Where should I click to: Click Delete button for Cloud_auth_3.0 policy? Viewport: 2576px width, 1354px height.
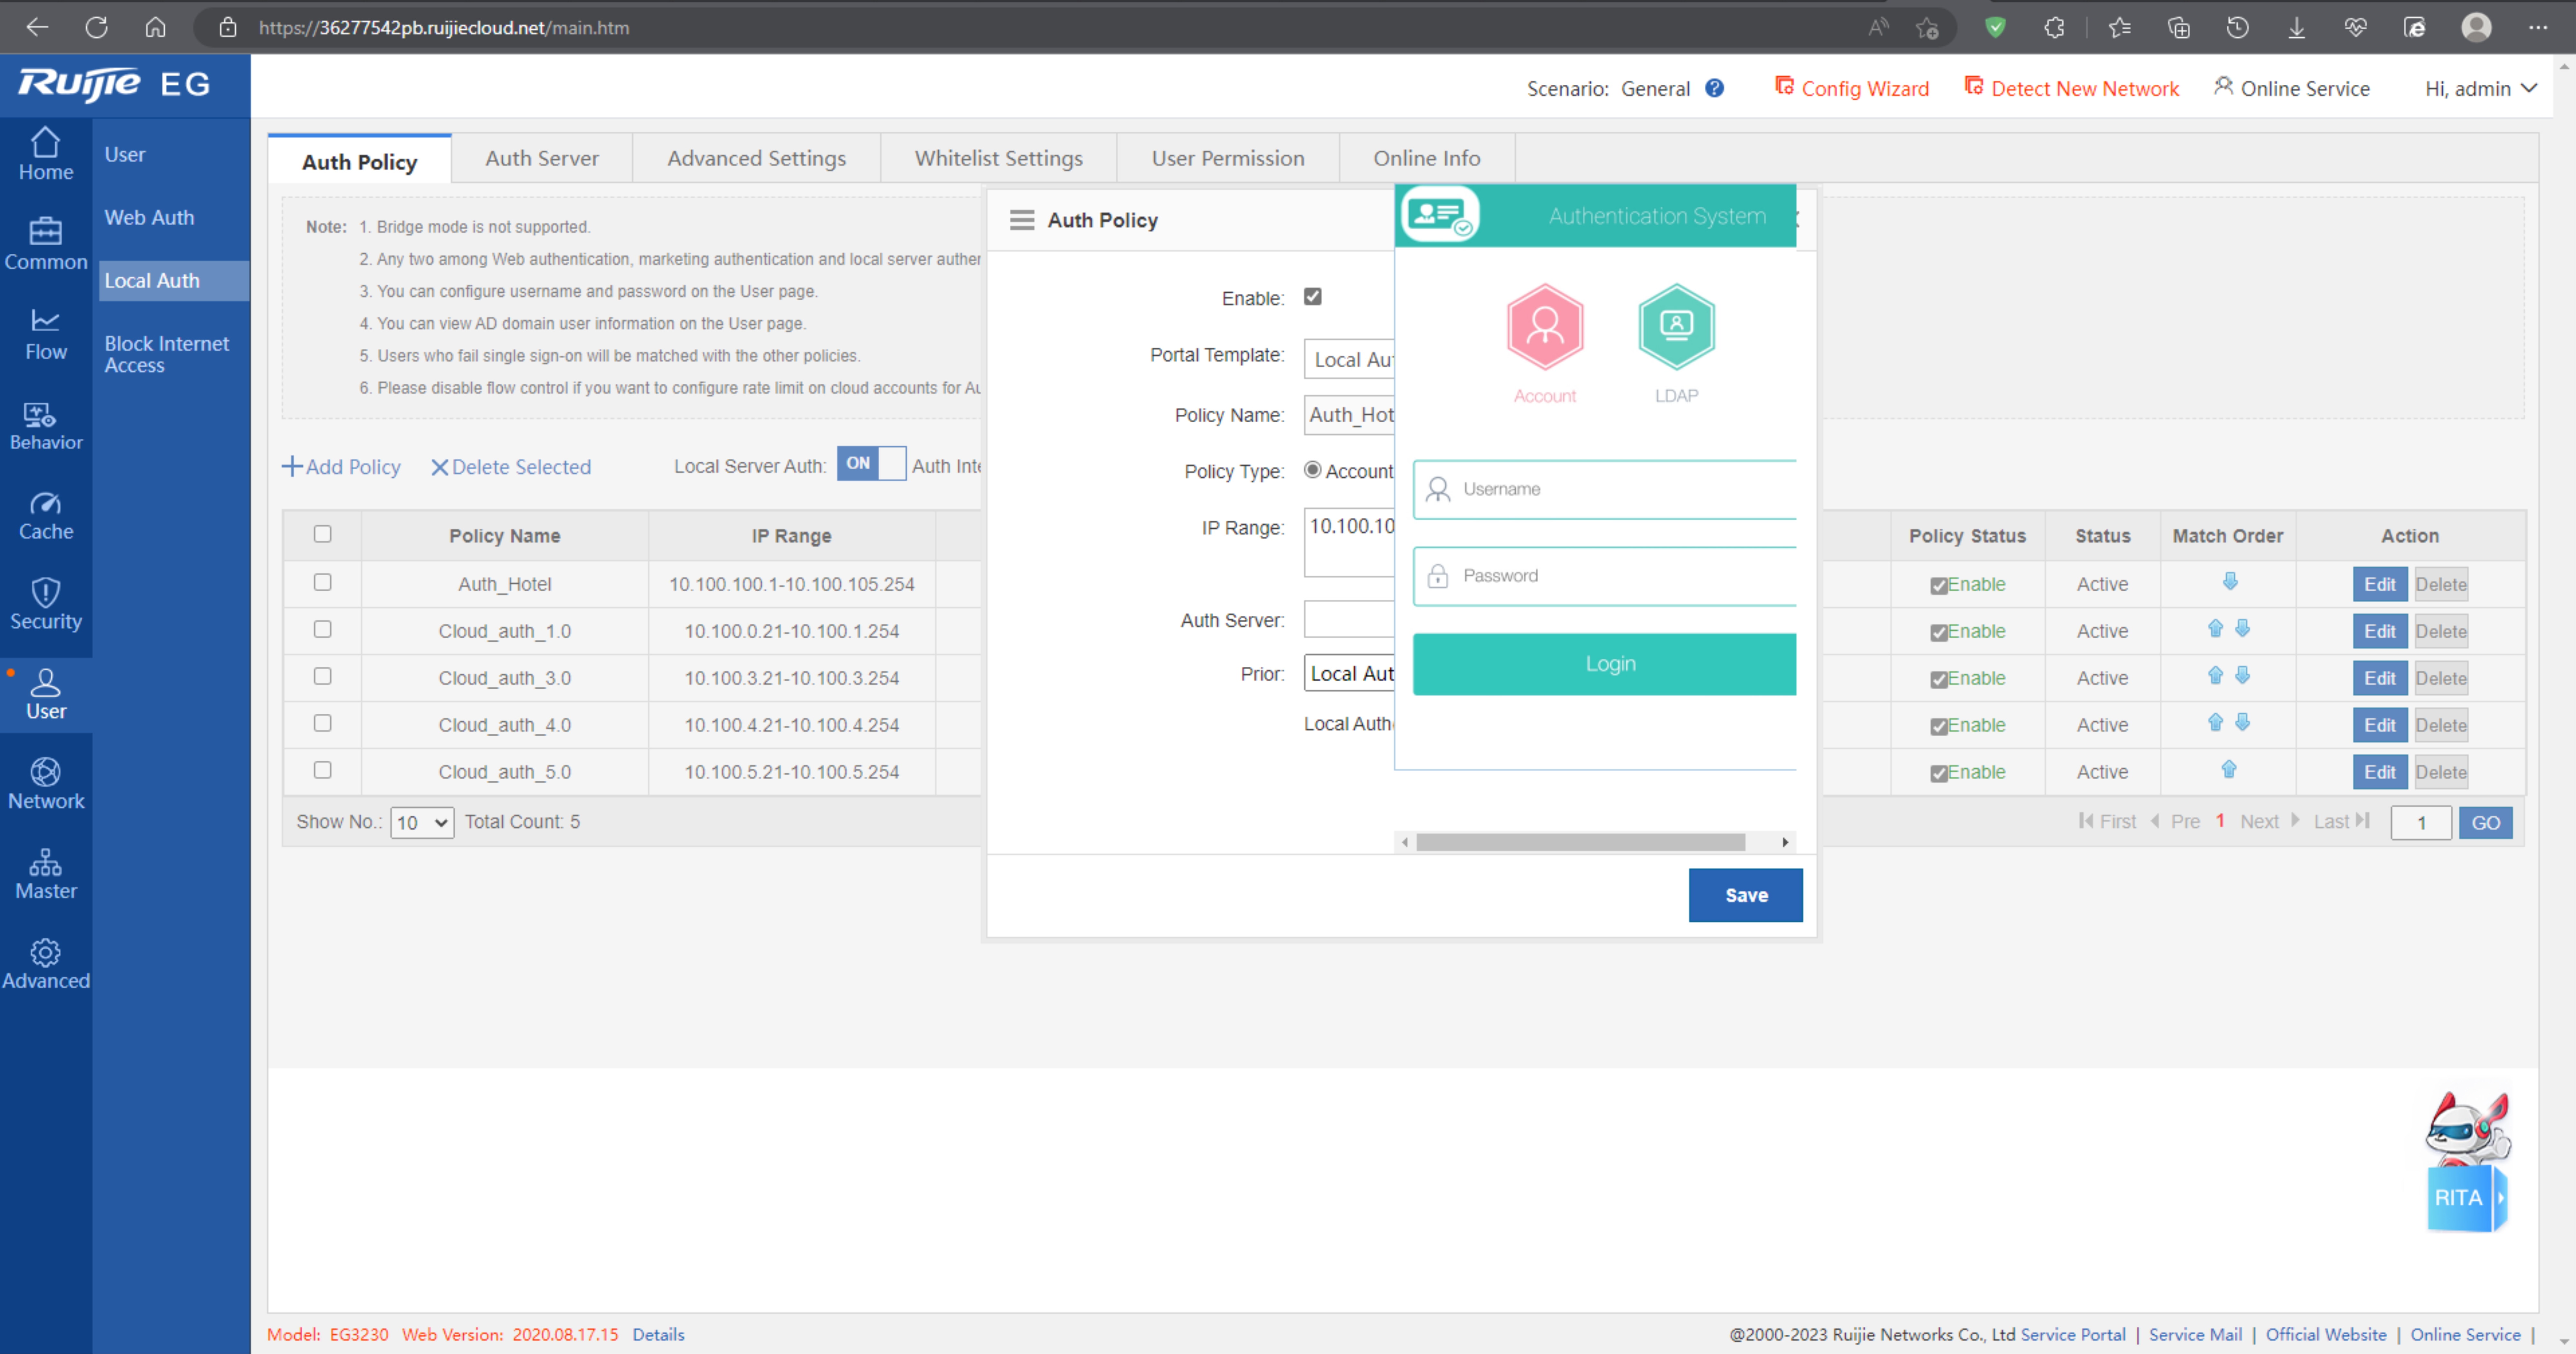coord(2441,678)
